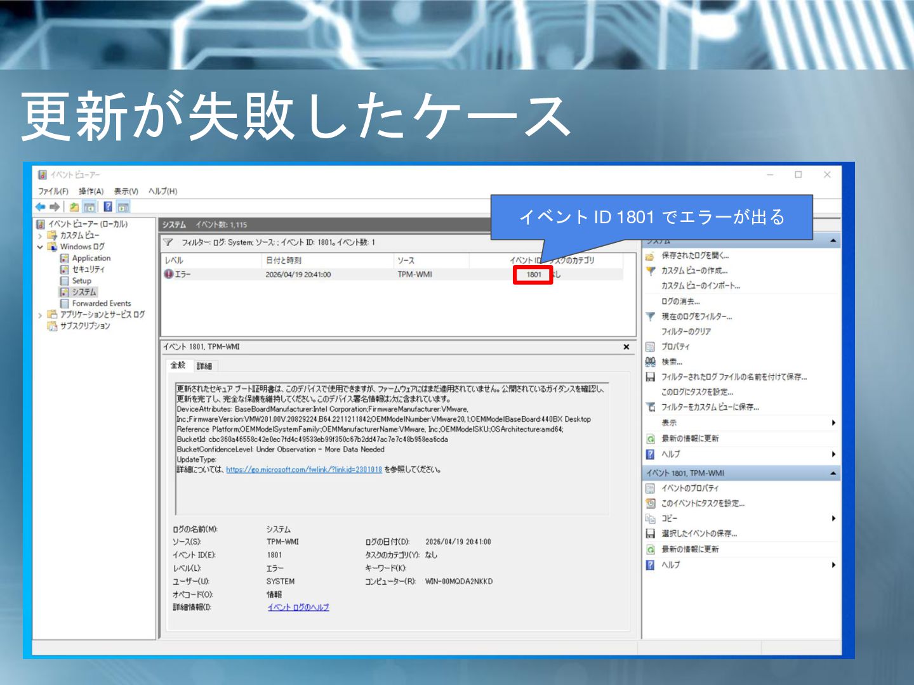The image size is (914, 685).
Task: Select サブスクリプション in tree
Action: coord(85,326)
